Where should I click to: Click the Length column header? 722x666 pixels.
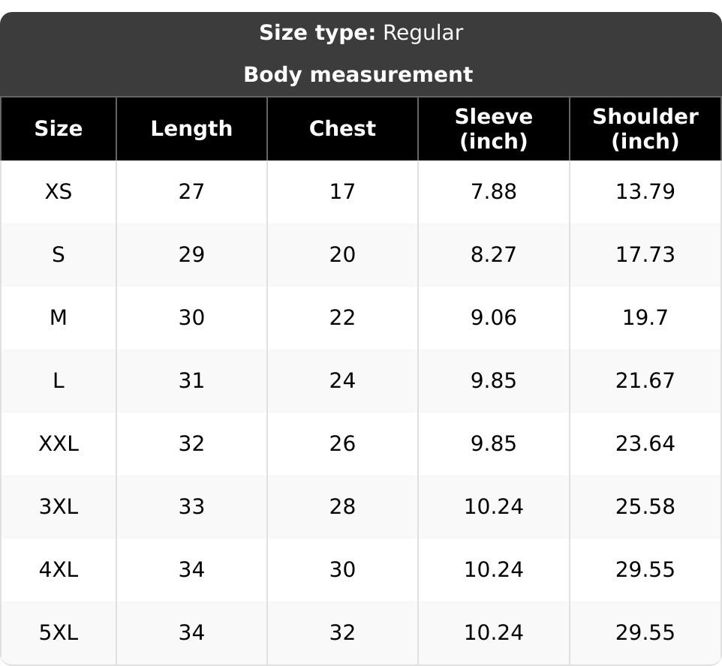click(191, 128)
